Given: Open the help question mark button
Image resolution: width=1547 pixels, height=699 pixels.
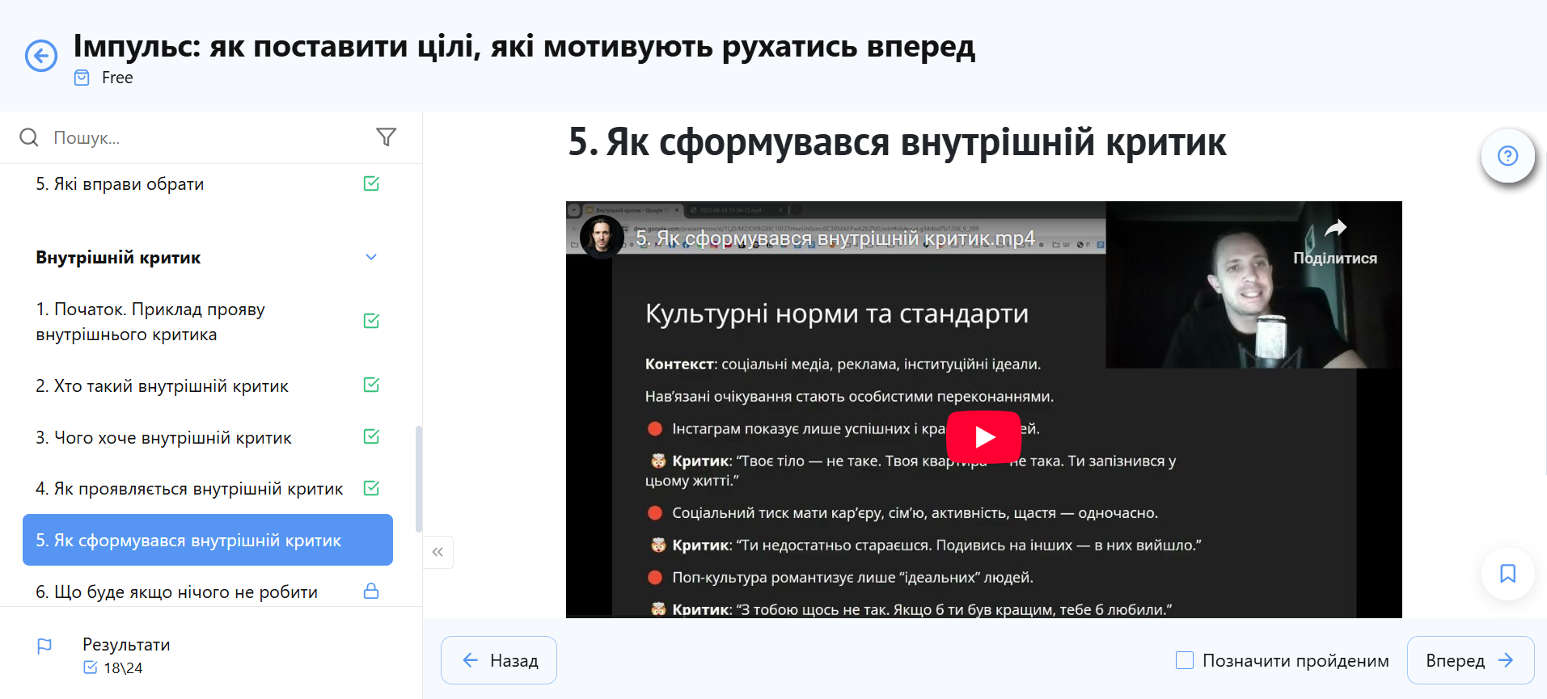Looking at the screenshot, I should click(1507, 156).
